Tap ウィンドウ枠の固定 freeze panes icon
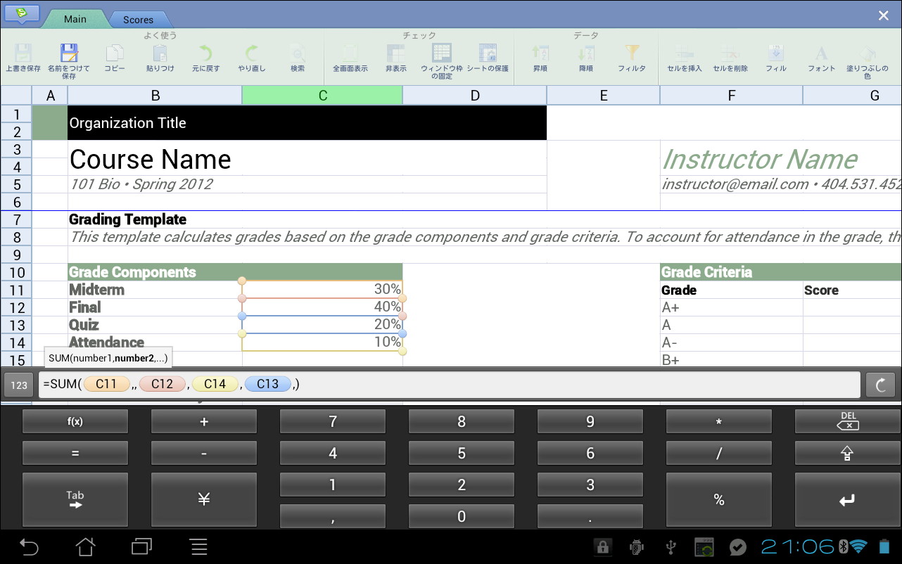902x564 pixels. coord(442,53)
